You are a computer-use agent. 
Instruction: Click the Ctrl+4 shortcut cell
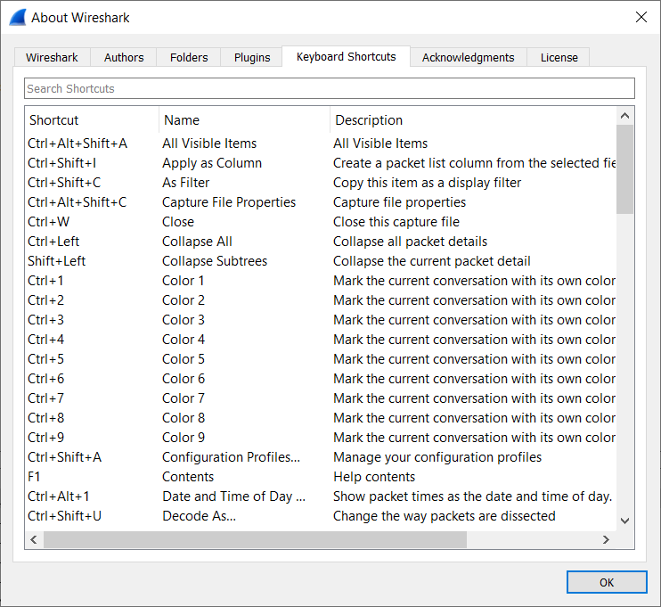pyautogui.click(x=46, y=340)
